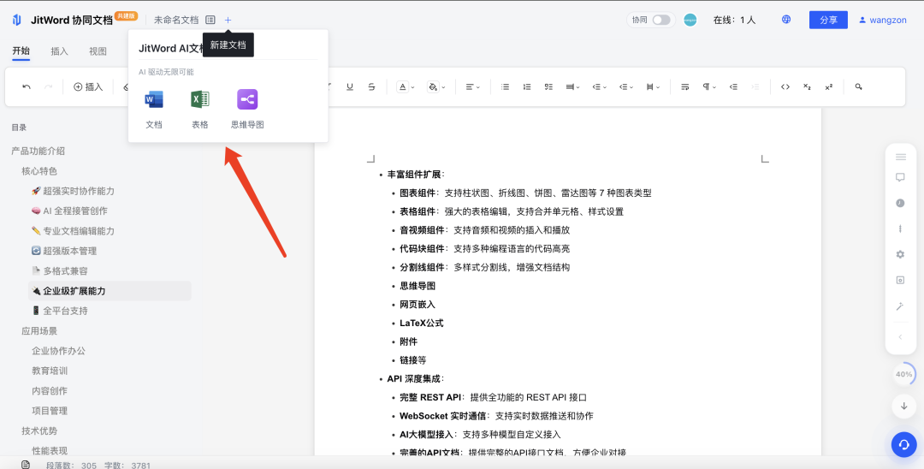Insert a task checklist
The width and height of the screenshot is (924, 469).
point(548,86)
